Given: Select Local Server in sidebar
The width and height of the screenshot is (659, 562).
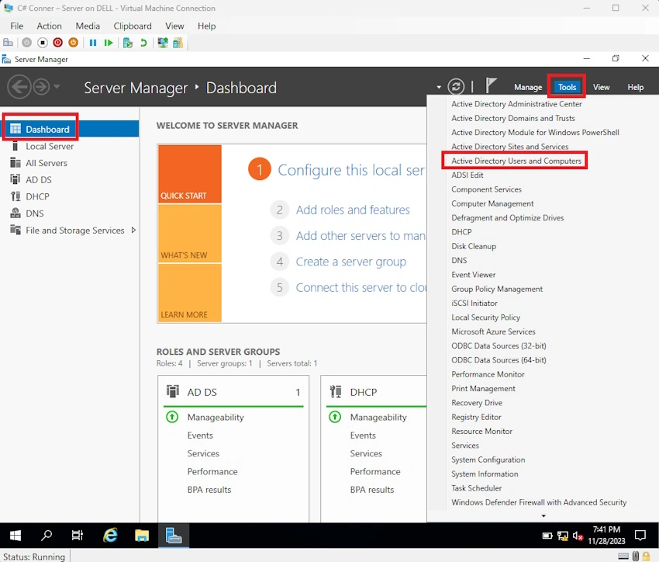Looking at the screenshot, I should [x=50, y=146].
